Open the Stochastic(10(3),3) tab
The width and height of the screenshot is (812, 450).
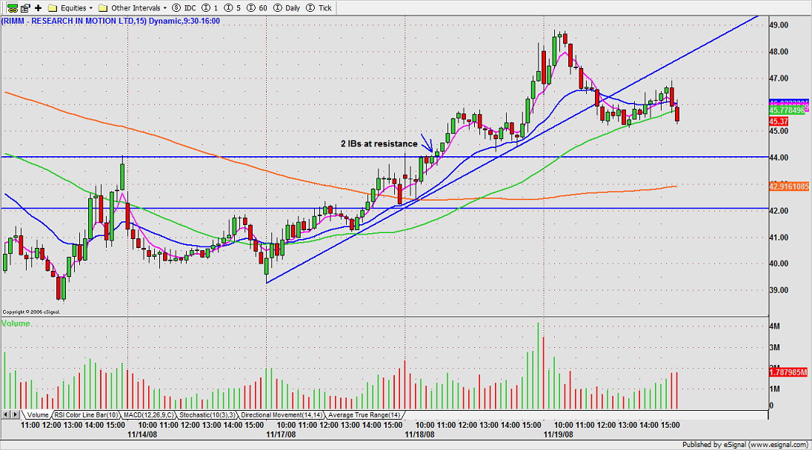point(207,414)
